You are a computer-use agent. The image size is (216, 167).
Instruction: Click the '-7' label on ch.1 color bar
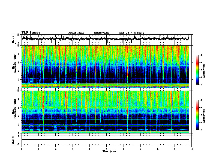pyautogui.click(x=201, y=85)
